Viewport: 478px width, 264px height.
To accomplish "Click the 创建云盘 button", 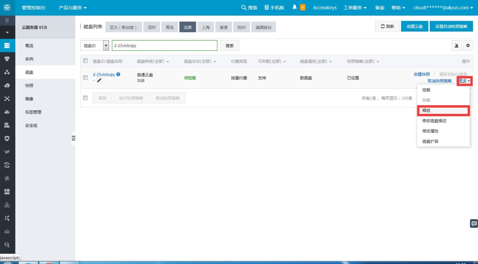I will [414, 26].
